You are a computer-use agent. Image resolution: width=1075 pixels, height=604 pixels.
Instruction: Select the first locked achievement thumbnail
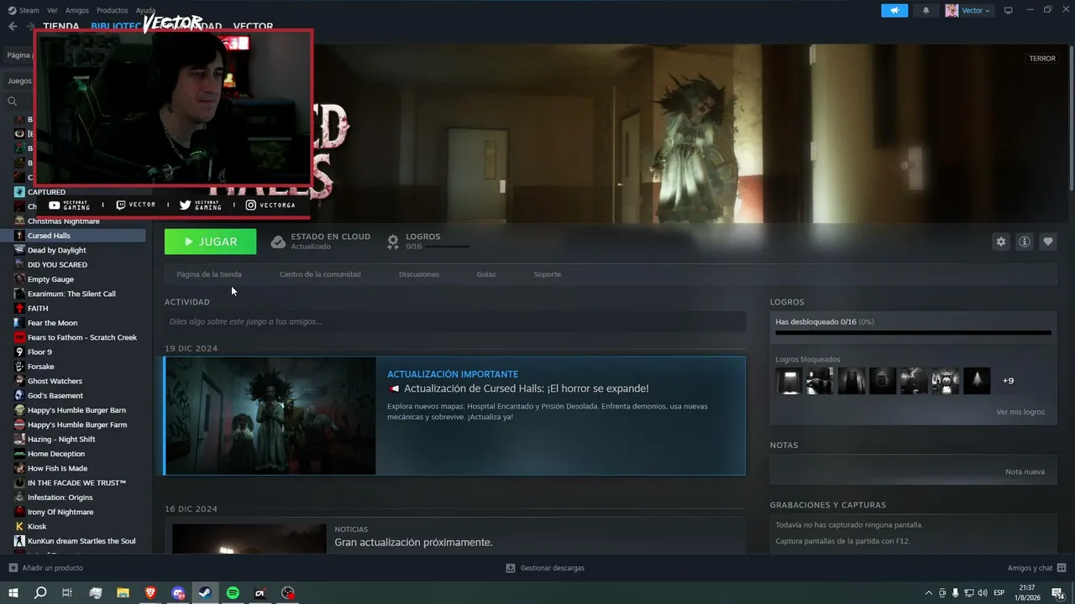tap(789, 381)
